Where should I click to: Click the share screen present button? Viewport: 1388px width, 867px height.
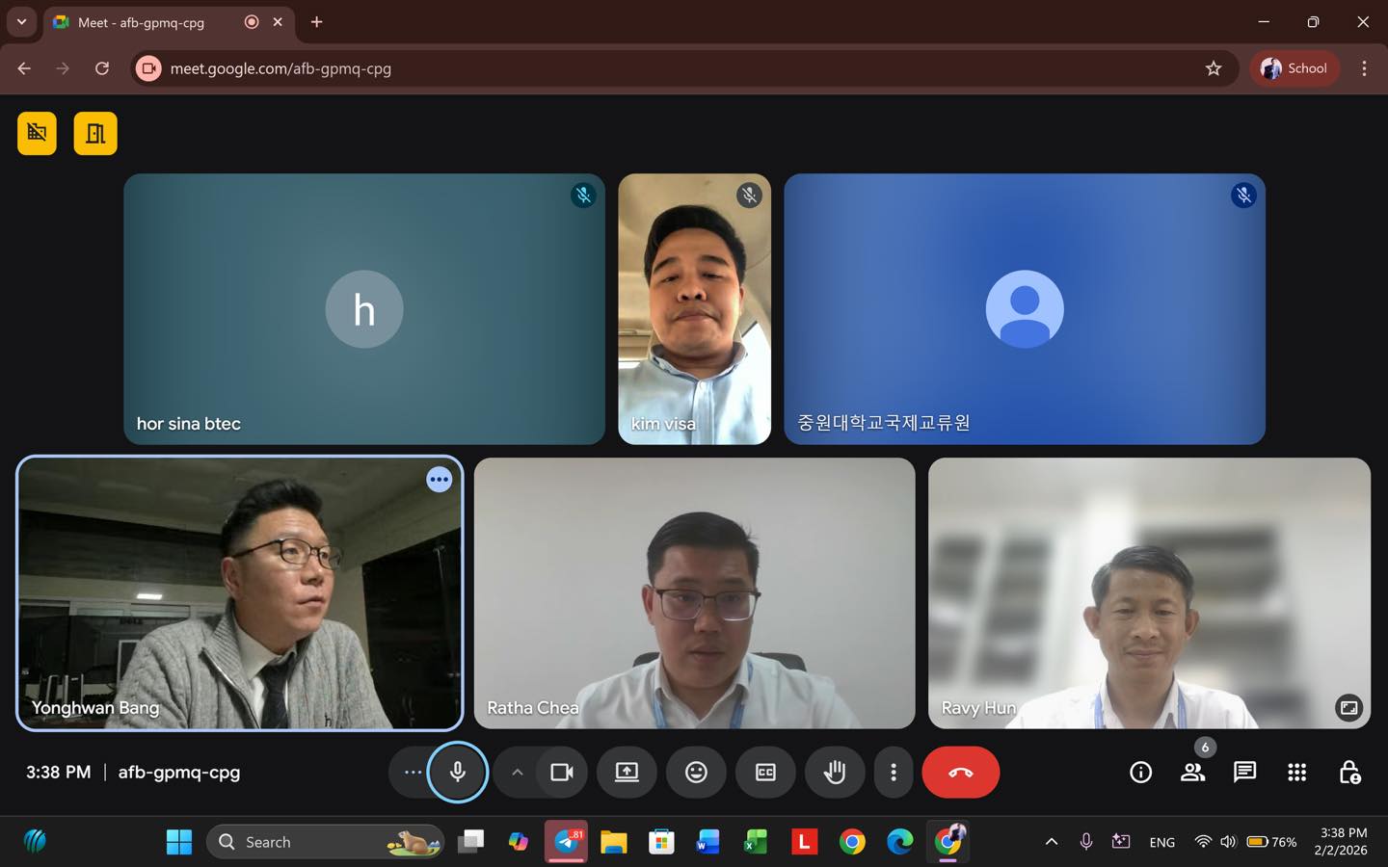tap(627, 773)
